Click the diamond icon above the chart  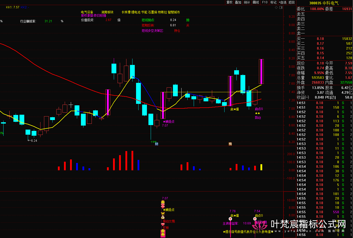(276, 8)
